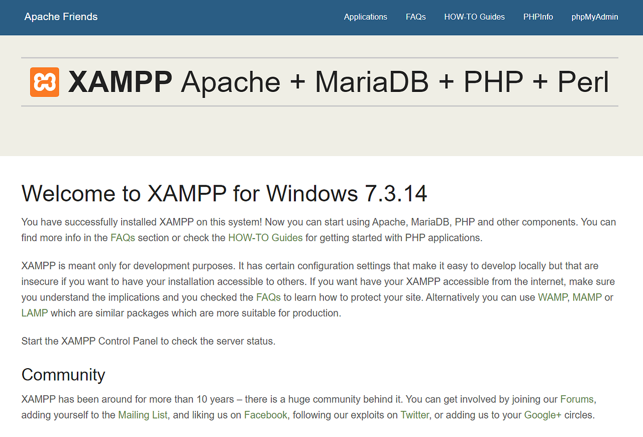The width and height of the screenshot is (643, 437).
Task: Open the Mailing List link
Action: click(x=143, y=415)
